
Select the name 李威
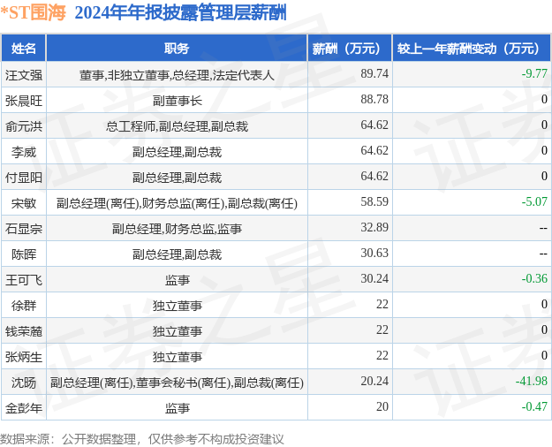click(24, 152)
